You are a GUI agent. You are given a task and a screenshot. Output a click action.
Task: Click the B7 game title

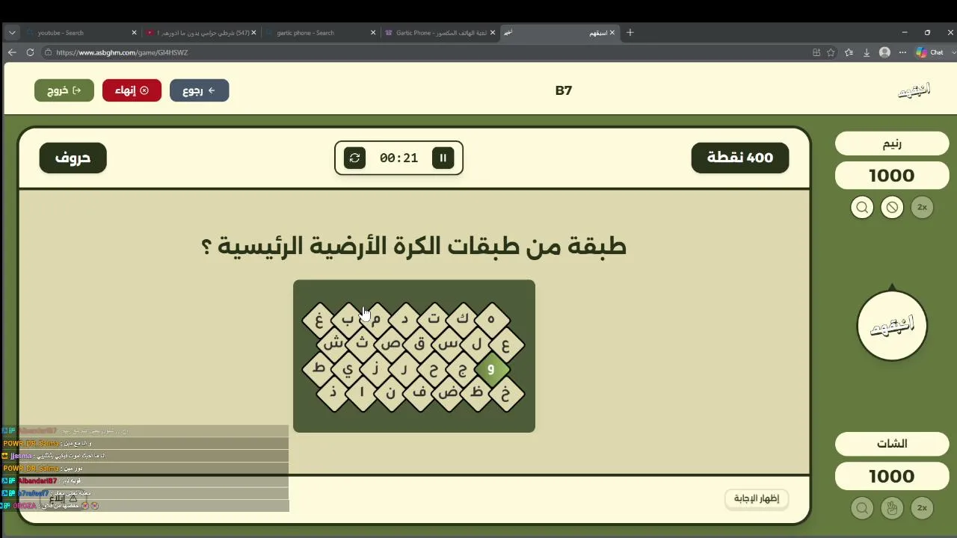tap(564, 90)
